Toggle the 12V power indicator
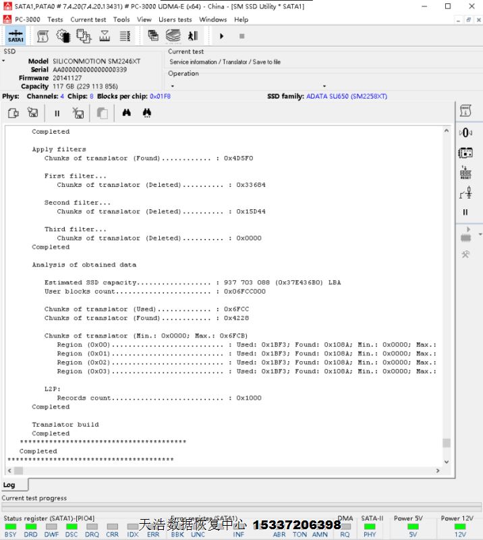This screenshot has width=483, height=540. pos(460,526)
